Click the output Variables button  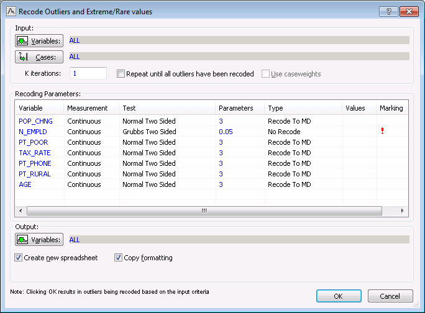[x=39, y=240]
